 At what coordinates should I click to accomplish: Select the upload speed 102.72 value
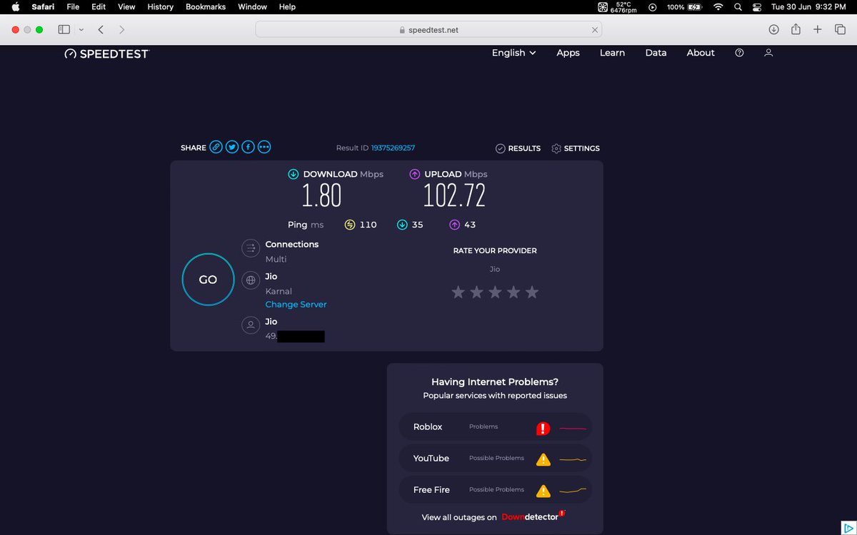(x=454, y=195)
